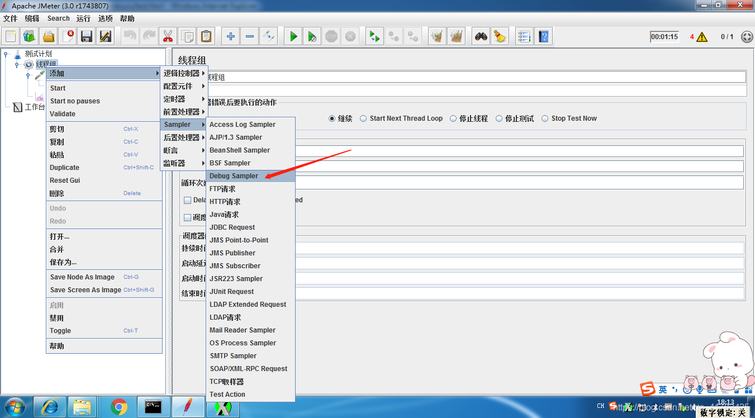Choose JDBC Request sampler
The image size is (755, 418).
pyautogui.click(x=250, y=227)
